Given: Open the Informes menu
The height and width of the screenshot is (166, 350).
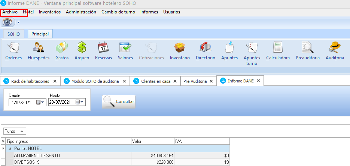Looking at the screenshot, I should coord(149,12).
